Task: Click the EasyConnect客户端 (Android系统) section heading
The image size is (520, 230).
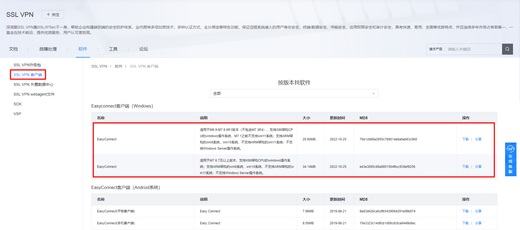Action: (x=126, y=187)
